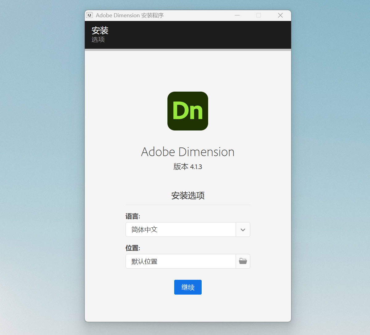Click the Adobe Dimension product name text

tap(188, 152)
